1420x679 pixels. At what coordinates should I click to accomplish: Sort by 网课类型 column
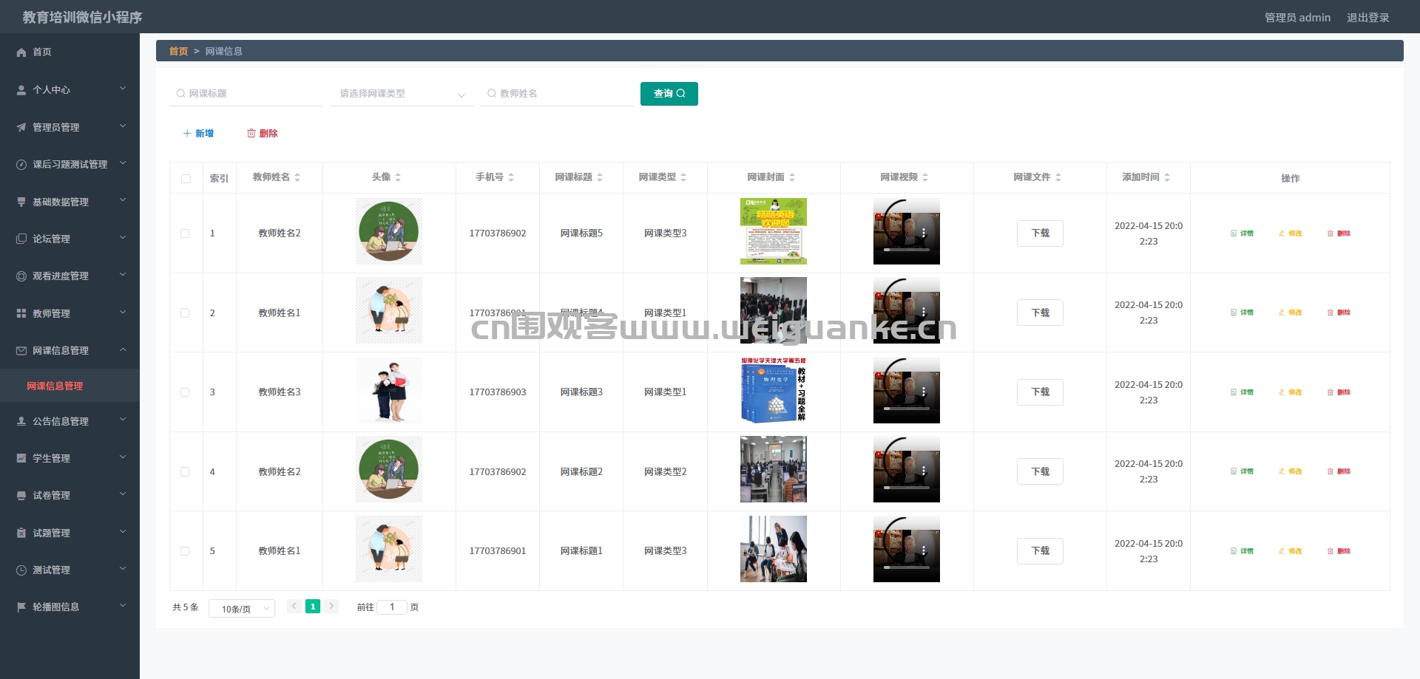tap(683, 177)
